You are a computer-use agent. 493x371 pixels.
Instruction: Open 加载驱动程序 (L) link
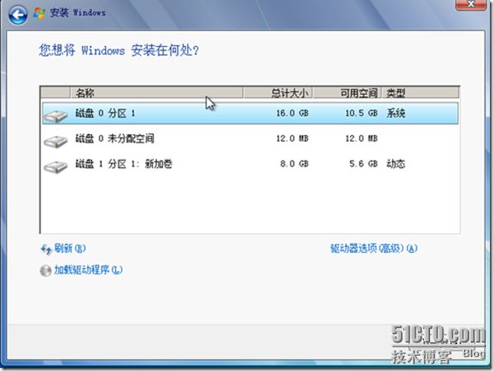(88, 270)
